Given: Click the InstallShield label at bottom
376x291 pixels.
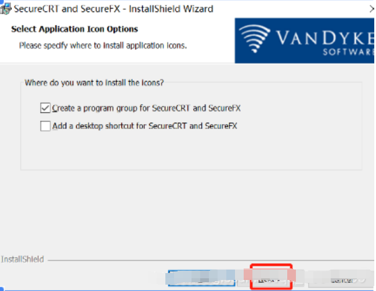Looking at the screenshot, I should coord(23,259).
